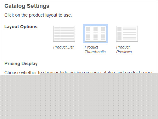The width and height of the screenshot is (158, 119).
Task: Click the 'Product Previews' caption text
Action: (124, 49)
